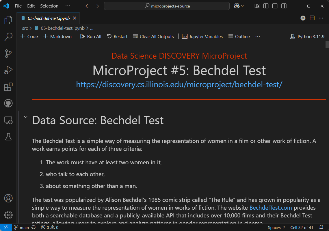
Task: Select the 05-bechdel-test.ipynb tab
Action: (x=49, y=18)
